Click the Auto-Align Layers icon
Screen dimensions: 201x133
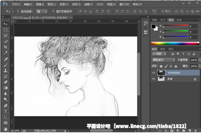pos(154,12)
